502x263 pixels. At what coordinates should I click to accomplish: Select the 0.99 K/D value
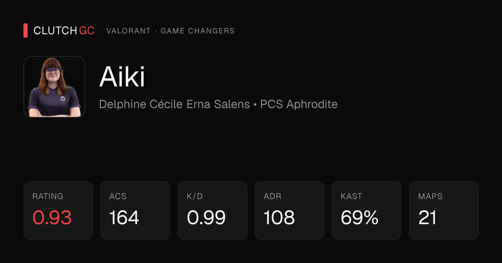206,217
